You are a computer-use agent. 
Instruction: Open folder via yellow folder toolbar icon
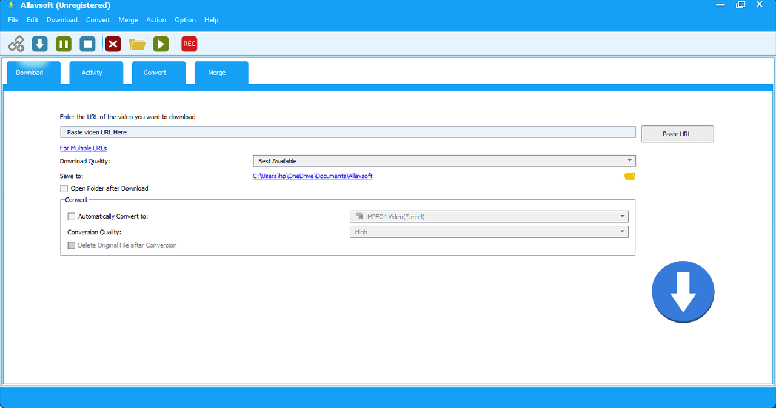point(137,44)
